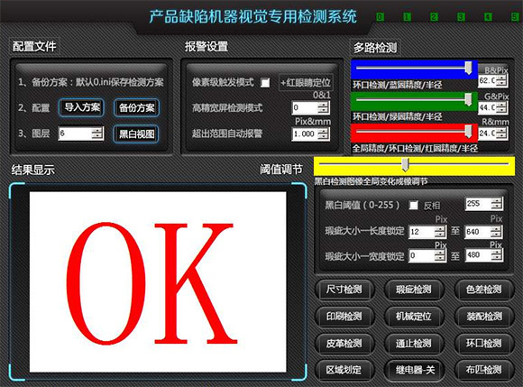
Task: Click the blue channel slider handle
Action: 469,68
